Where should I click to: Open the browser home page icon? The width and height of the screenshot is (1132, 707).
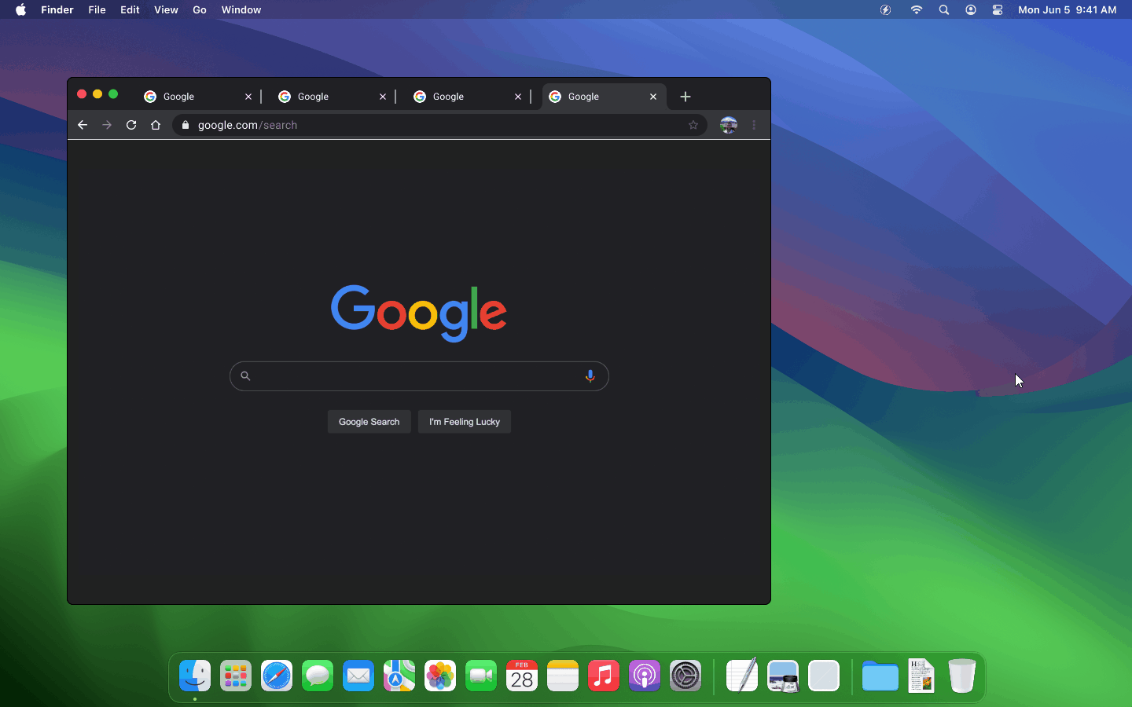point(156,125)
